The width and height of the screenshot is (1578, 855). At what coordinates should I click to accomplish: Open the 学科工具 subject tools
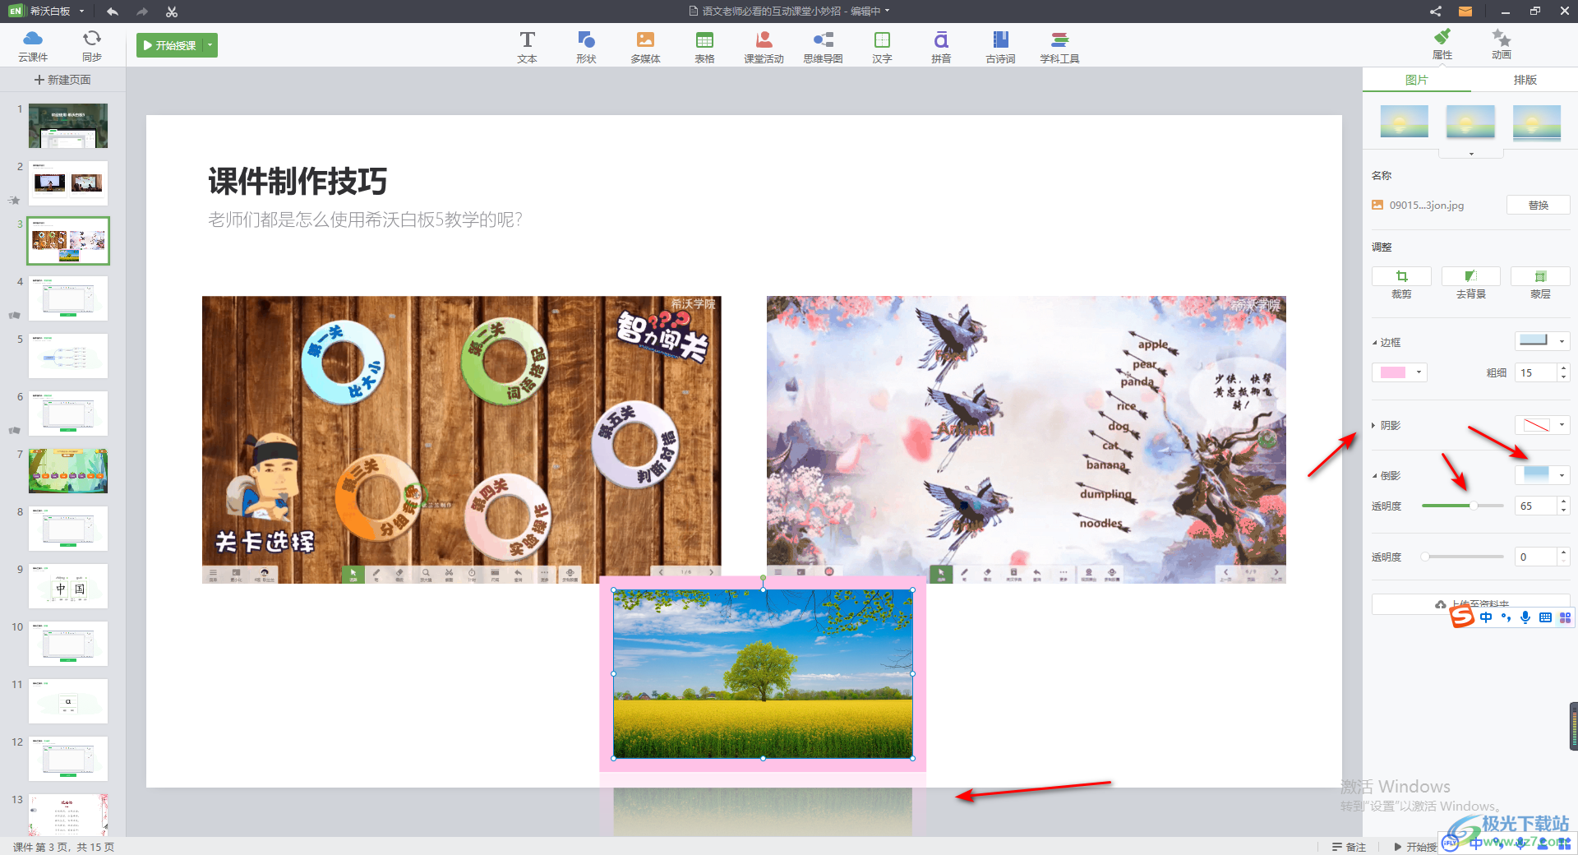point(1059,47)
